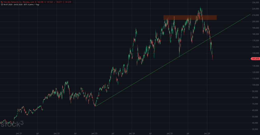Click Jan '23 on the time axis
260x135 pixels.
(x=94, y=133)
